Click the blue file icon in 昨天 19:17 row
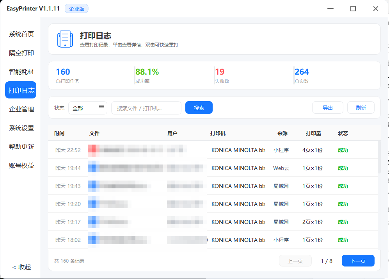389x279 pixels. [94, 222]
